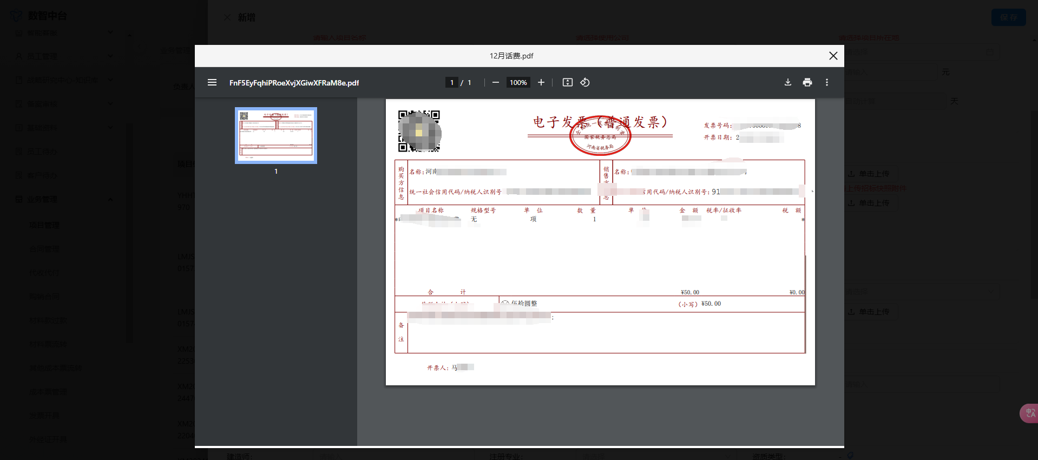Click the invoice QR code
The height and width of the screenshot is (460, 1038).
(419, 131)
